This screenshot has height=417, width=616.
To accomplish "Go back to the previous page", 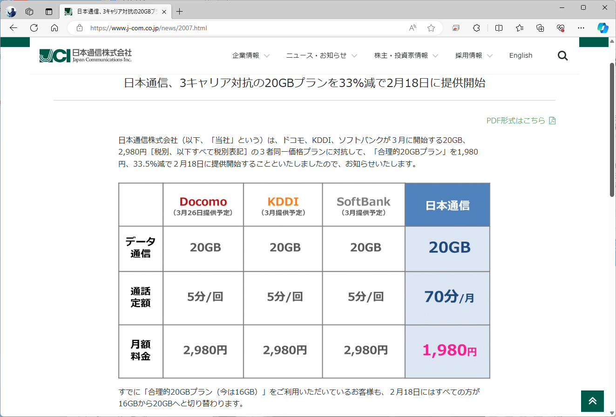I will tap(14, 28).
